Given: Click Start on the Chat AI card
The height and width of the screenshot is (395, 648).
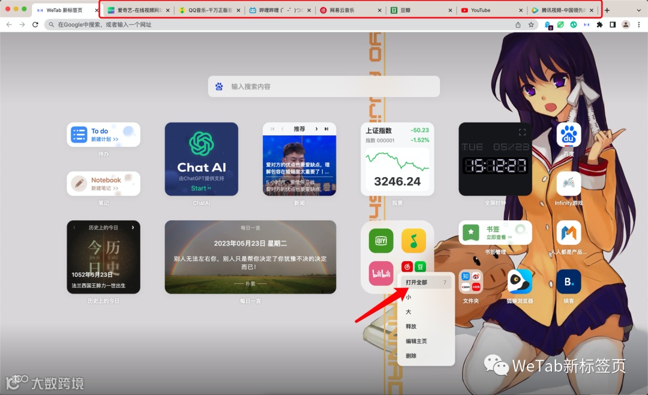Looking at the screenshot, I should click(x=201, y=188).
